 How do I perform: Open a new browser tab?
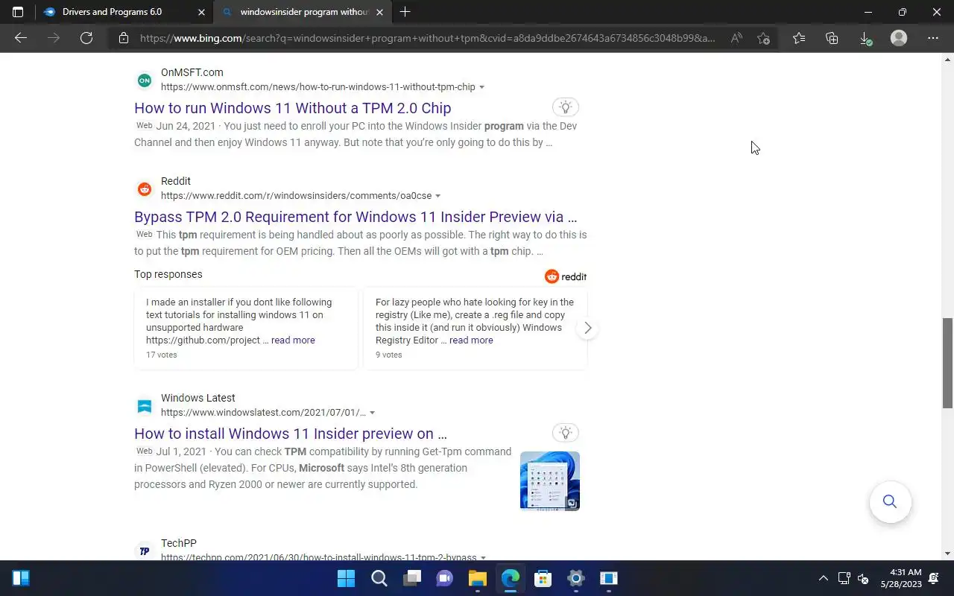point(405,12)
